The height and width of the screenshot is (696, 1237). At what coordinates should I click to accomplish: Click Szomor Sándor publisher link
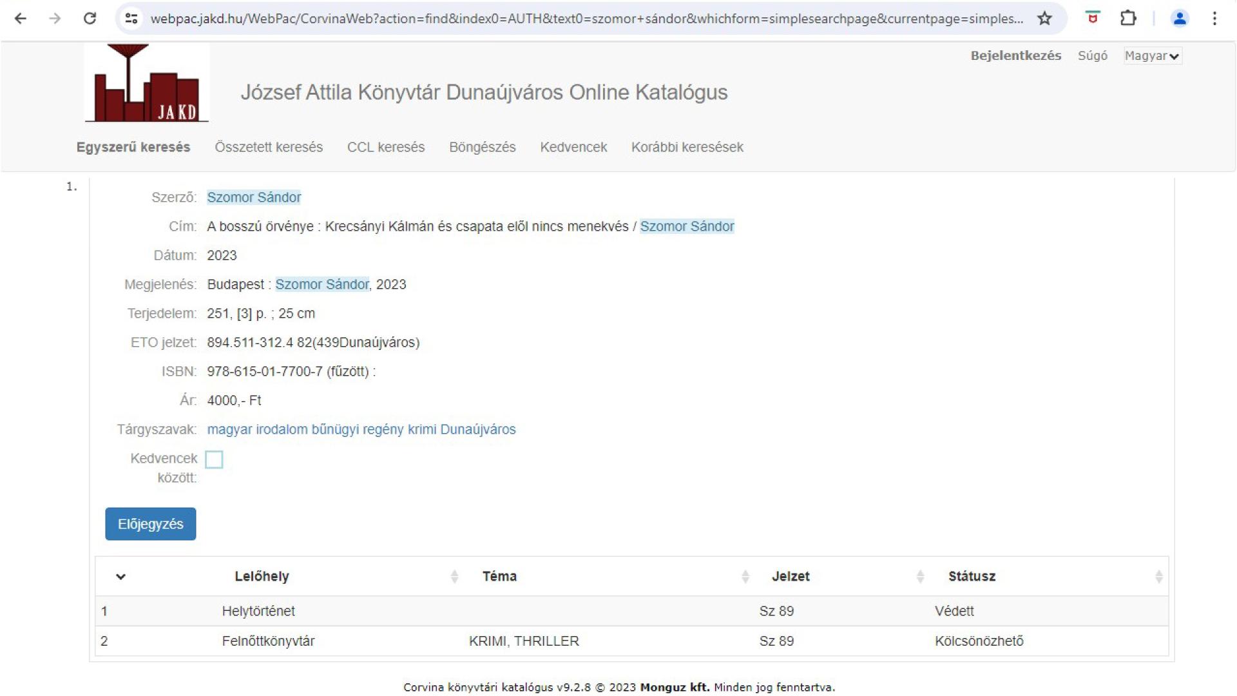coord(322,284)
